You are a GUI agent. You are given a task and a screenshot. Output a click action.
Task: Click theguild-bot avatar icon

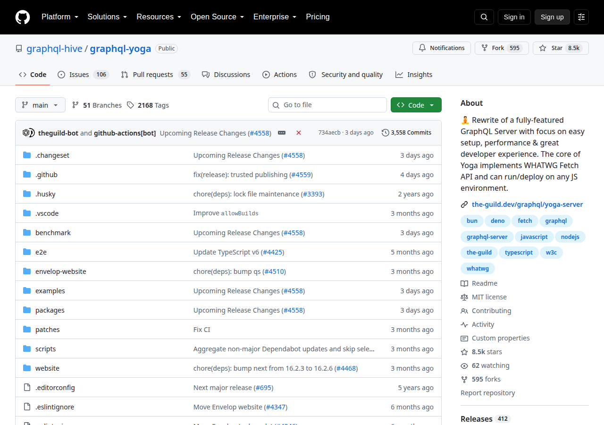pyautogui.click(x=27, y=133)
